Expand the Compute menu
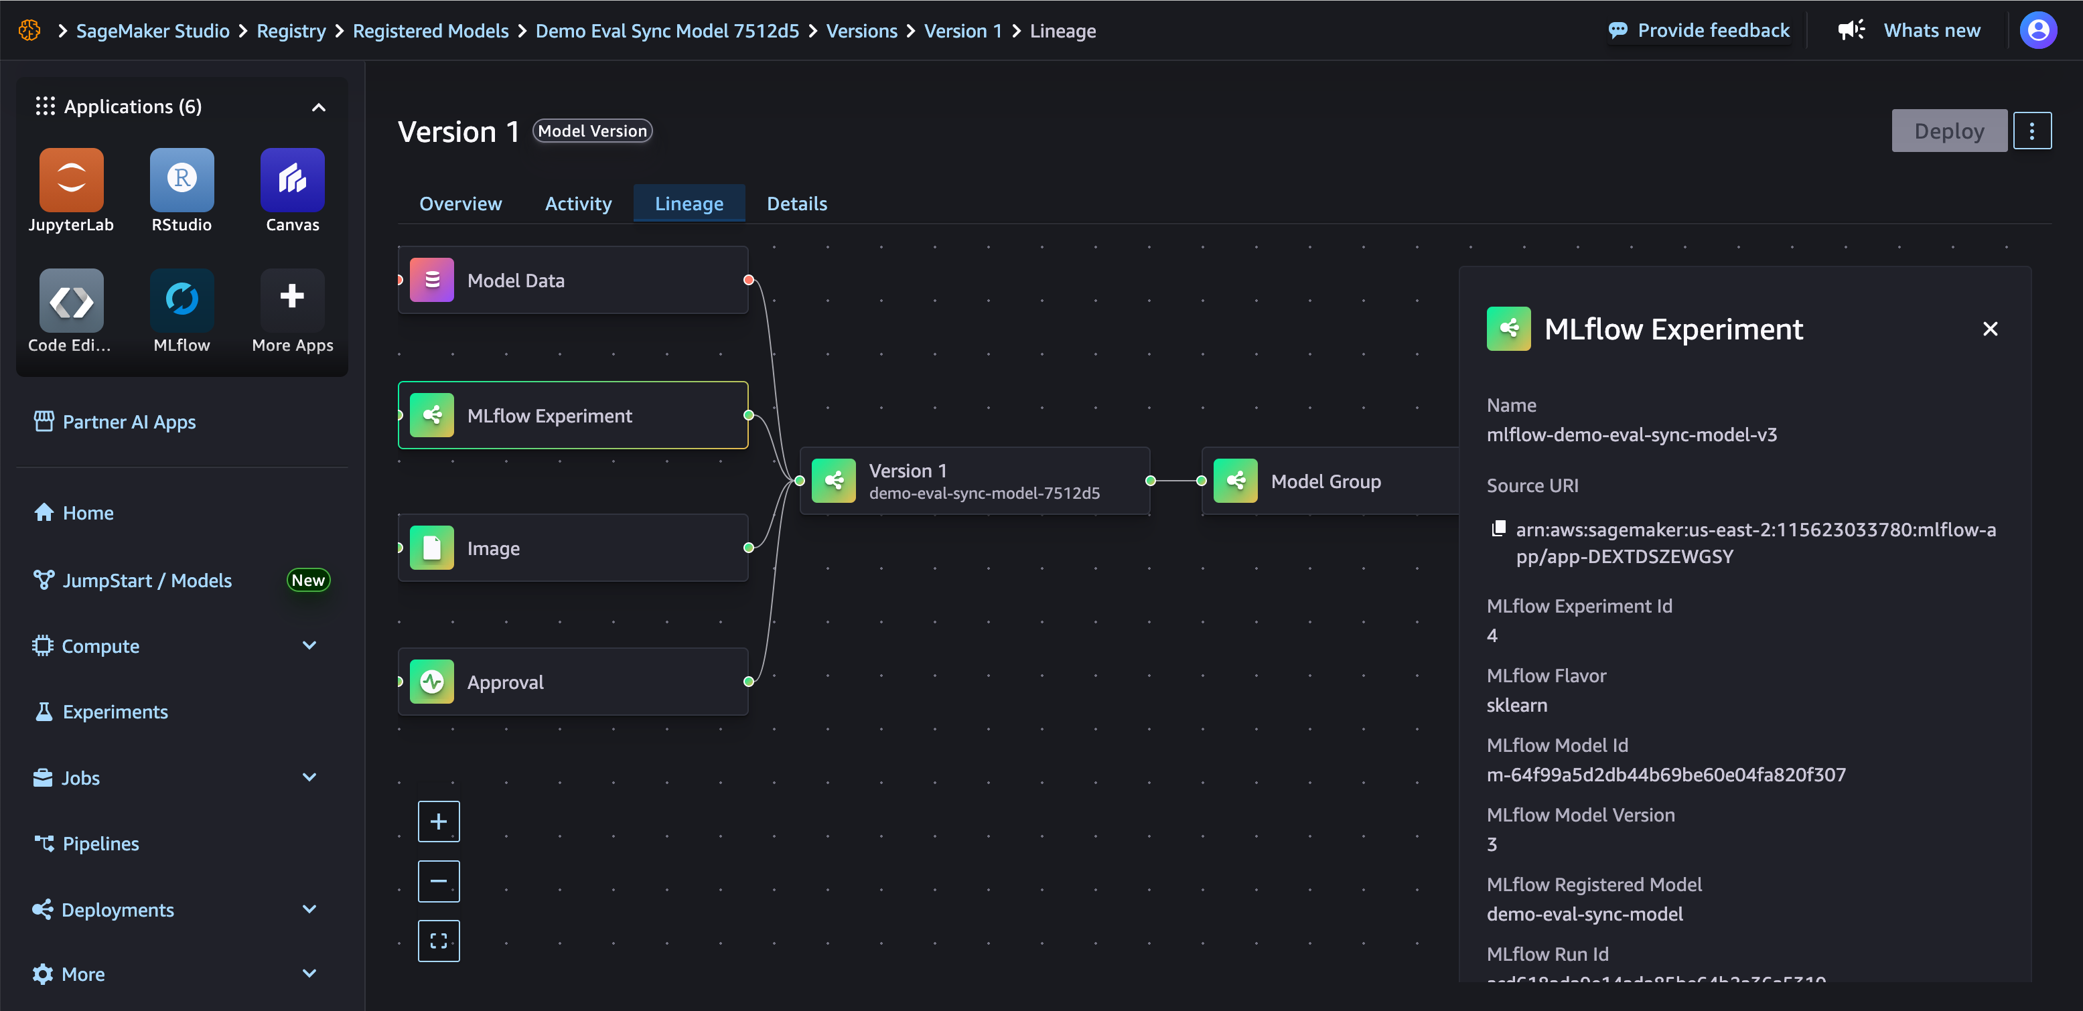This screenshot has height=1011, width=2083. (309, 645)
